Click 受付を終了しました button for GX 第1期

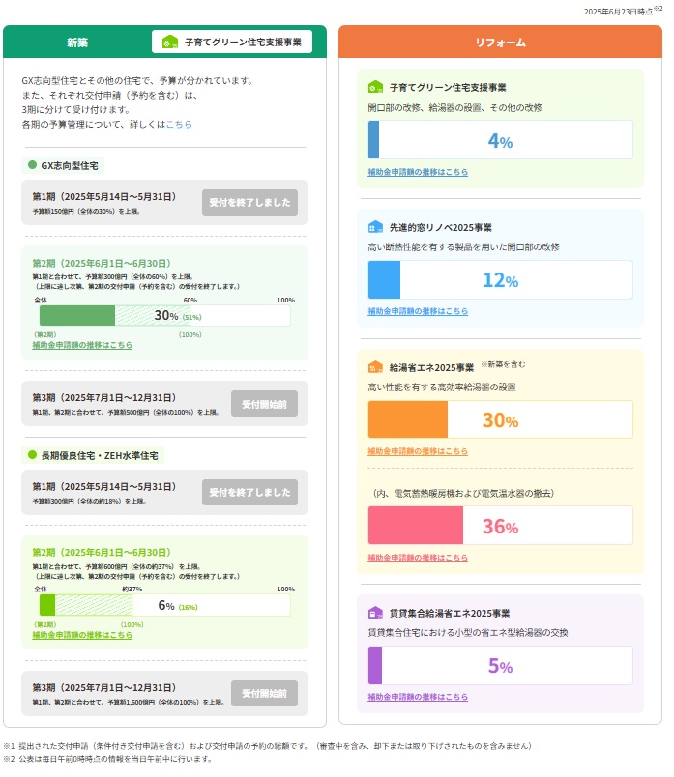pos(249,202)
